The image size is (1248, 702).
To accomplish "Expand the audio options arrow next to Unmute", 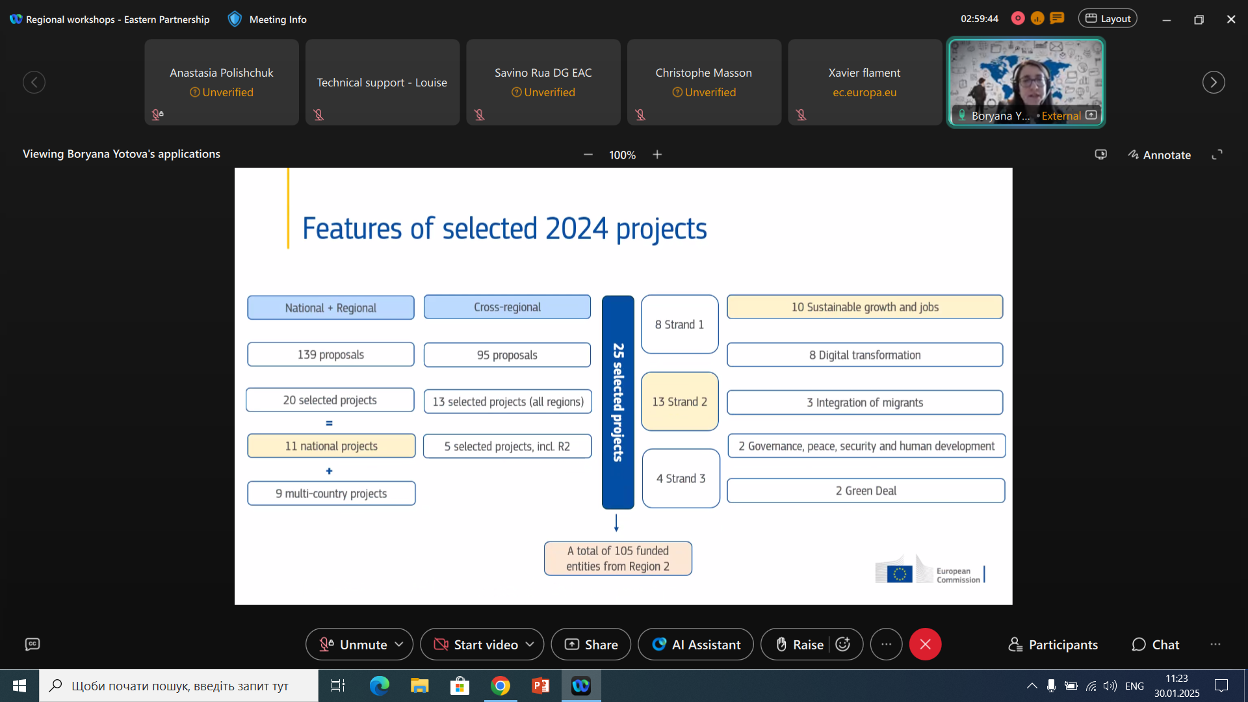I will (x=399, y=644).
